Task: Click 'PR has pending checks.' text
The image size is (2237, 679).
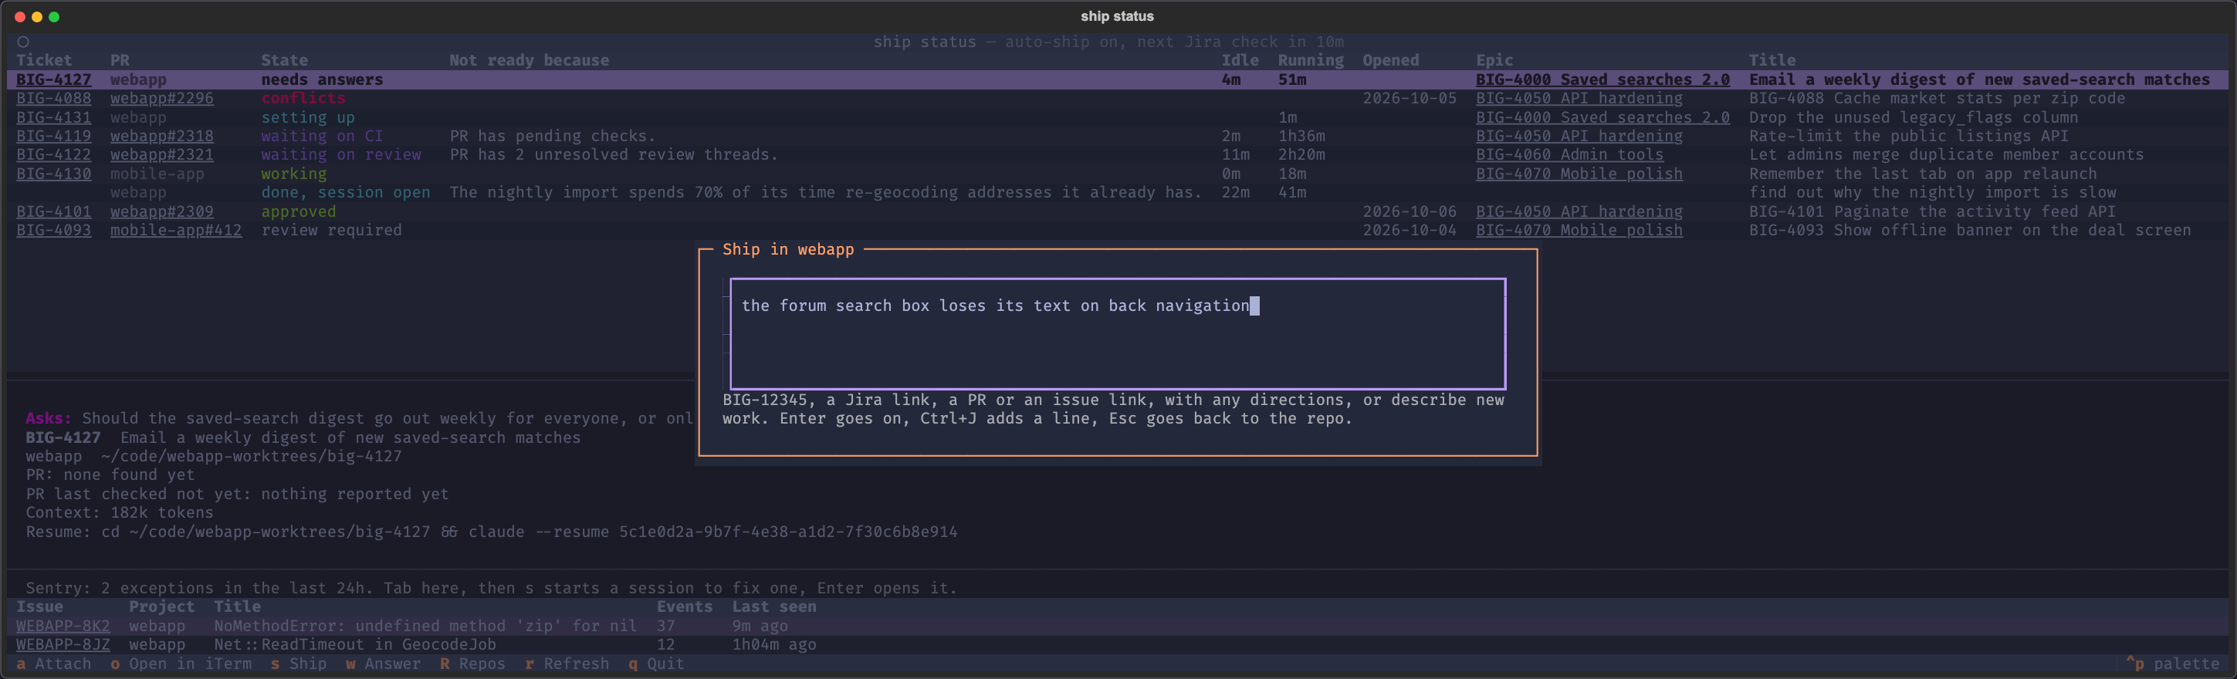Action: [553, 137]
